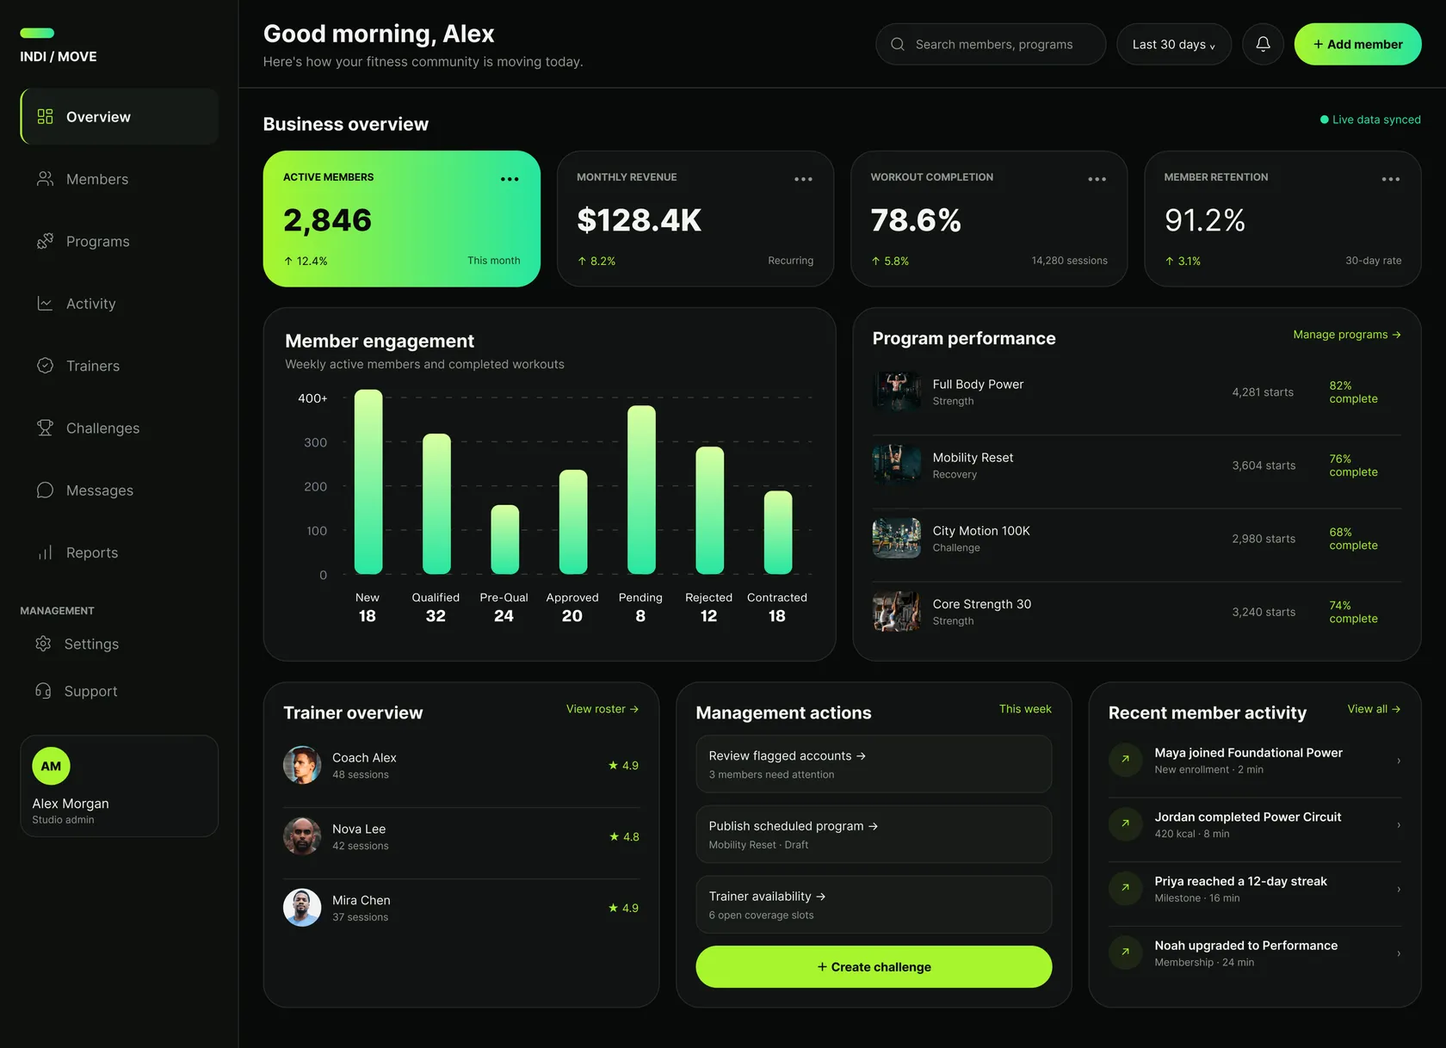Expand Noah upgraded to Performance chevron
The width and height of the screenshot is (1446, 1048).
(x=1399, y=953)
